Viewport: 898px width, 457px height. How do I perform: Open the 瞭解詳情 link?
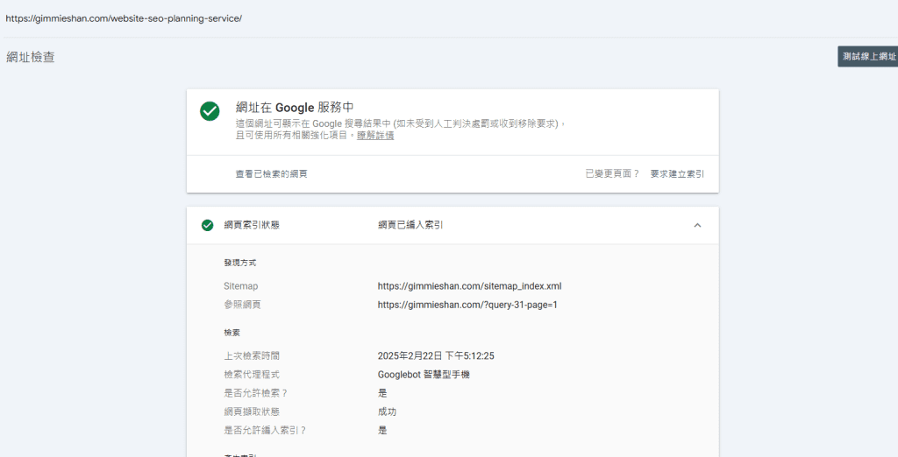[x=375, y=136]
